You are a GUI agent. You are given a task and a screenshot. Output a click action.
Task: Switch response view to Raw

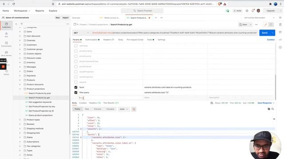pyautogui.click(x=87, y=109)
